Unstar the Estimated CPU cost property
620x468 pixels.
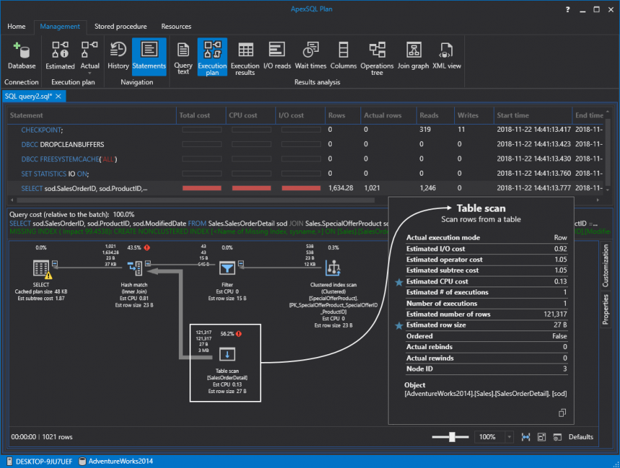click(398, 282)
